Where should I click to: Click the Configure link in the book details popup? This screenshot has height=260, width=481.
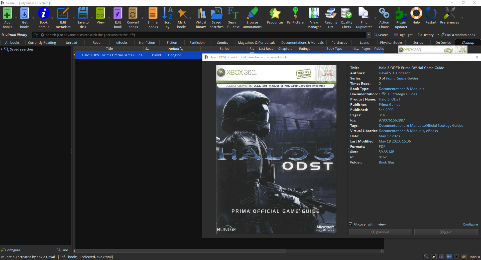click(470, 224)
